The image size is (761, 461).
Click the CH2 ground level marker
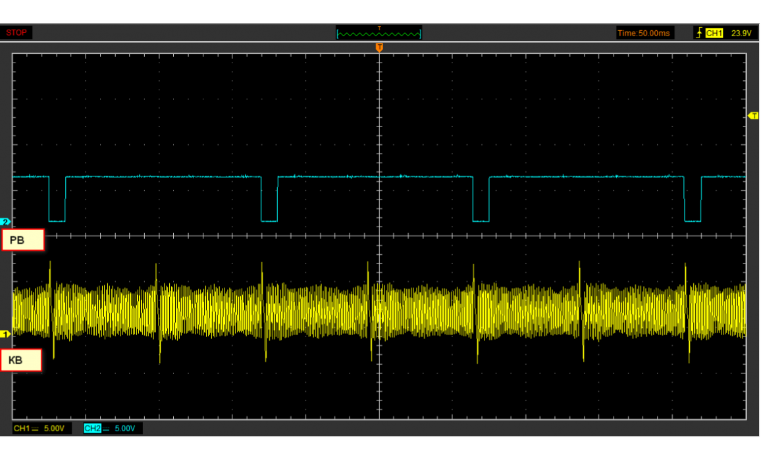pyautogui.click(x=6, y=221)
